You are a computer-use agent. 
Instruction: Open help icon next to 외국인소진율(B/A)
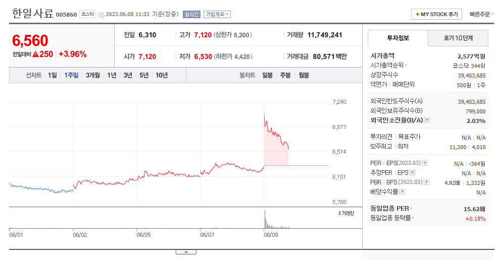427,120
